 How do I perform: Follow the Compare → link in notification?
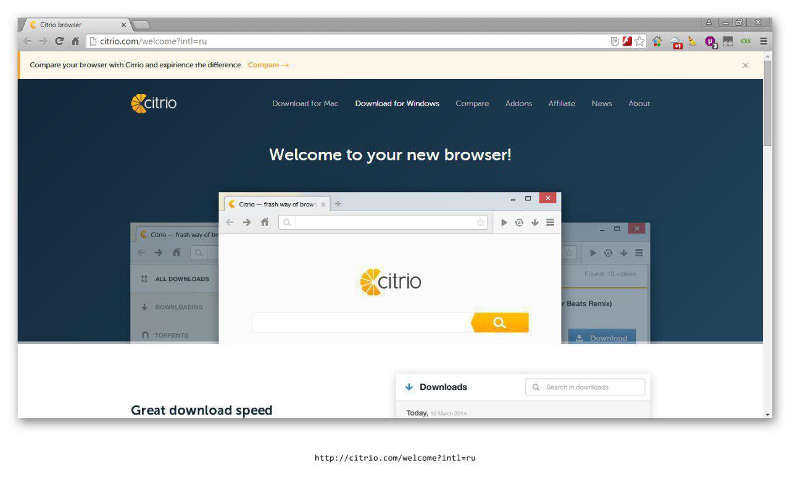click(x=268, y=65)
